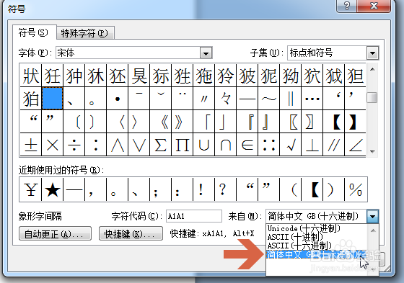Select the angle ∠ symbol
Viewport: 404px width, 283px height.
(x=355, y=145)
